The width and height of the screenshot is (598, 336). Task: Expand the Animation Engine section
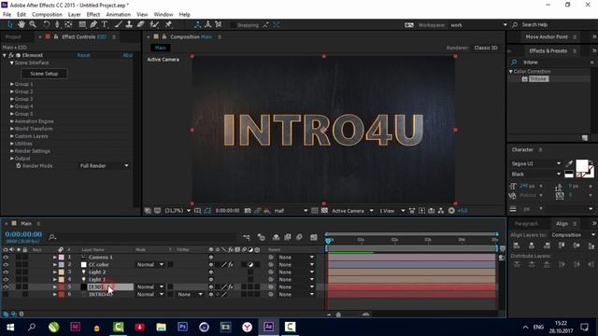[12, 121]
